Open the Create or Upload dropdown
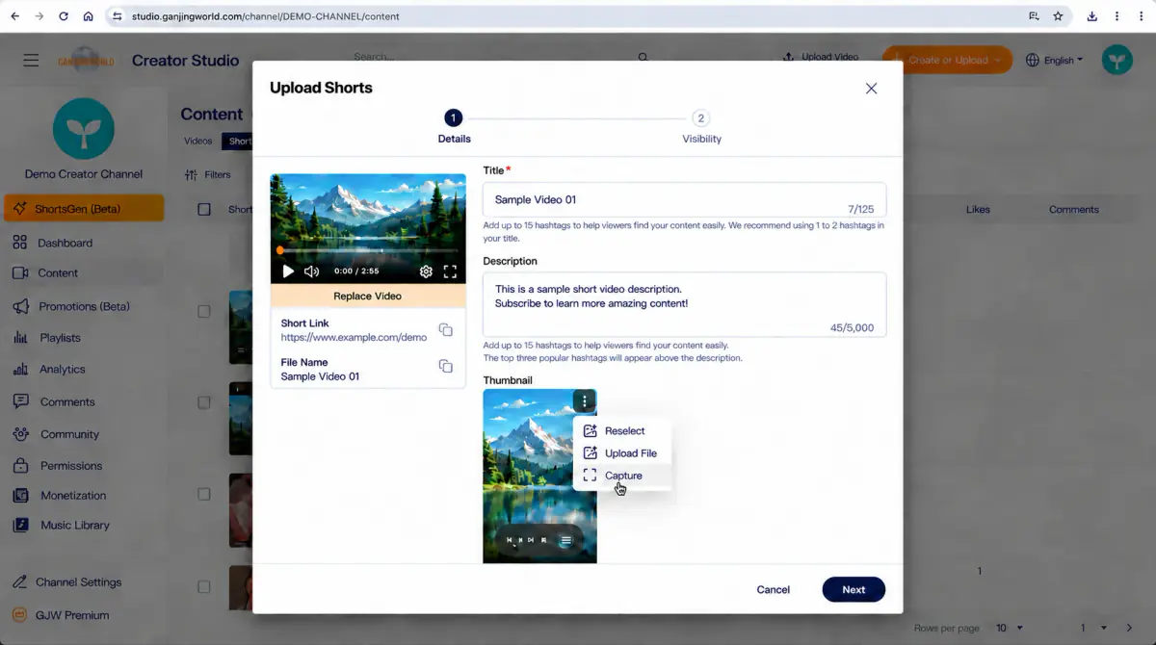 [x=947, y=60]
